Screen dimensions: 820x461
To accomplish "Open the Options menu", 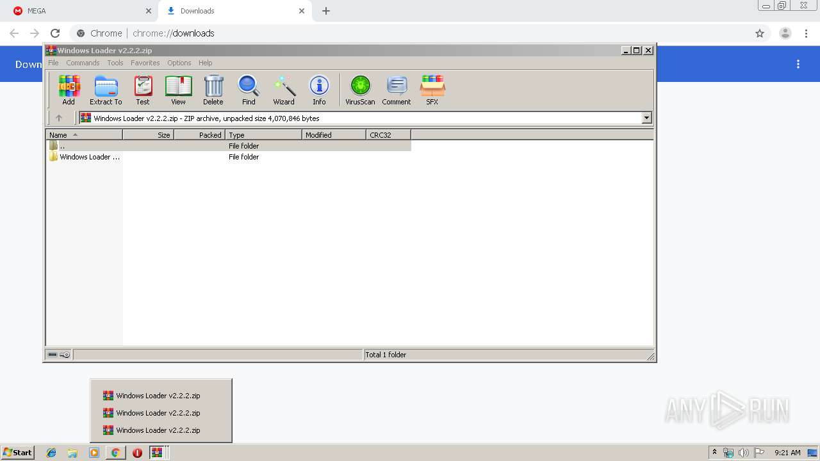I will [x=179, y=63].
